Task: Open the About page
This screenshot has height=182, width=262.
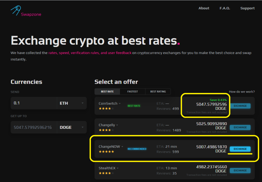Action: pyautogui.click(x=204, y=8)
